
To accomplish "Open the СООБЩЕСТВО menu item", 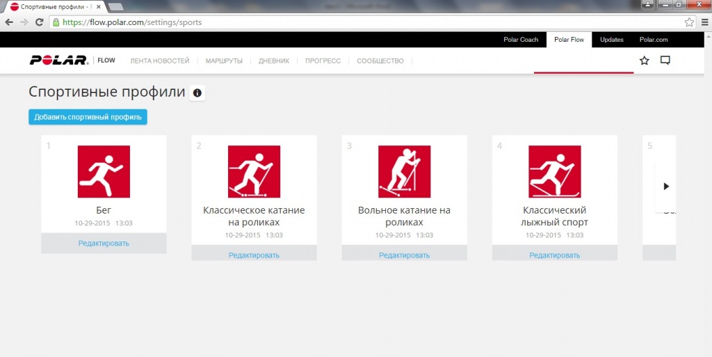I will click(x=380, y=61).
